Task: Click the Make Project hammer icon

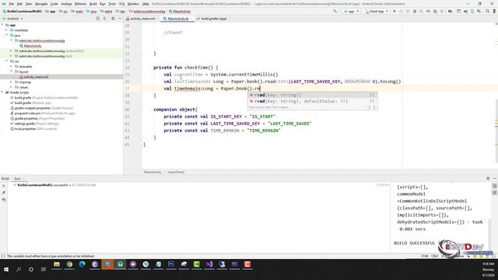Action: (335, 11)
